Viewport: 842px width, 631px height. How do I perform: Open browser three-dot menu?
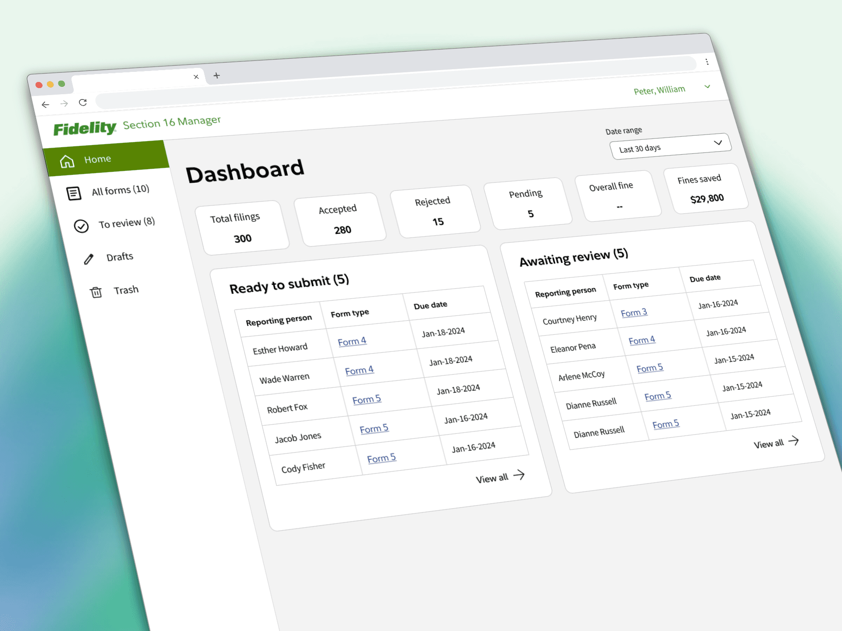coord(707,62)
